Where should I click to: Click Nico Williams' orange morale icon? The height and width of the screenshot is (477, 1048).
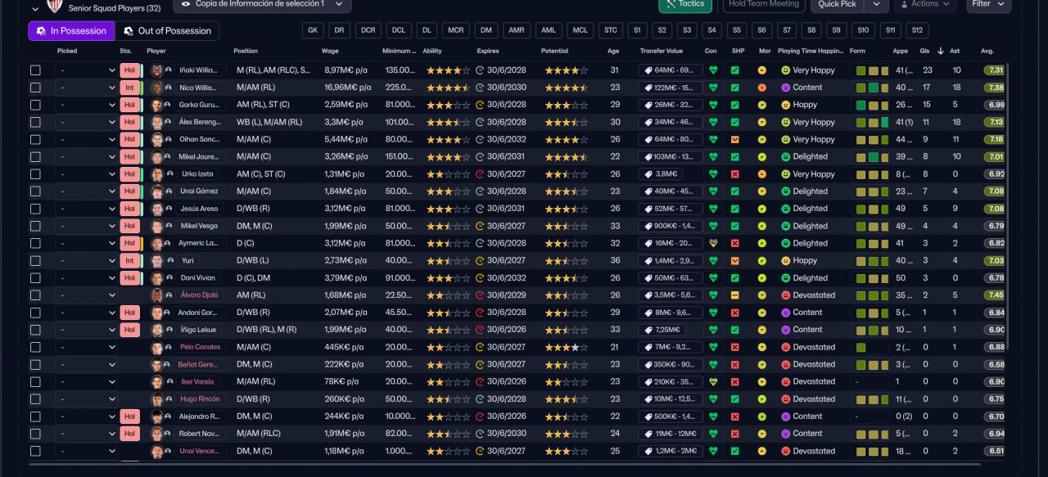point(762,88)
